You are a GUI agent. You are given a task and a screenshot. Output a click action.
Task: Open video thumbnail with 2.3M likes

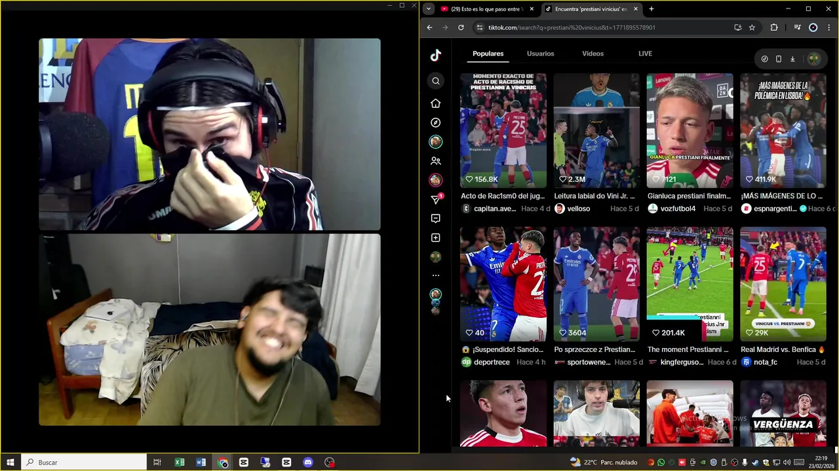[x=596, y=130]
